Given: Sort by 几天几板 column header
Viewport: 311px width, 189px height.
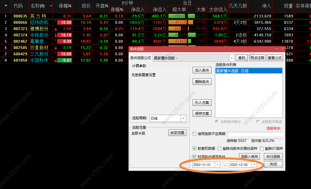Looking at the screenshot, I should pyautogui.click(x=238, y=6).
